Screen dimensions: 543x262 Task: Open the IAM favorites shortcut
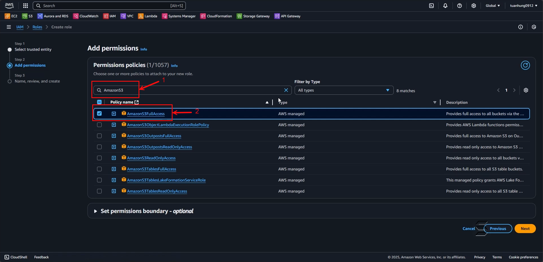tap(110, 16)
